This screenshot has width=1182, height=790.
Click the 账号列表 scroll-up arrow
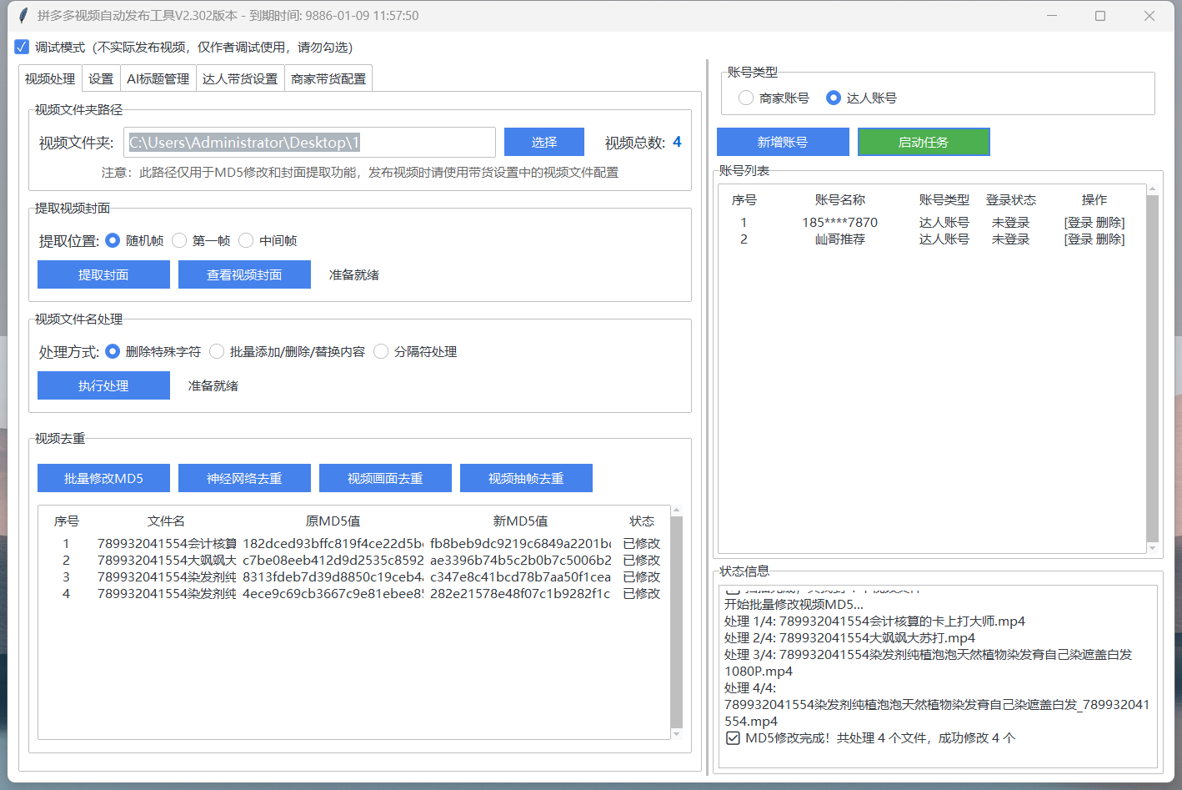tap(1152, 189)
